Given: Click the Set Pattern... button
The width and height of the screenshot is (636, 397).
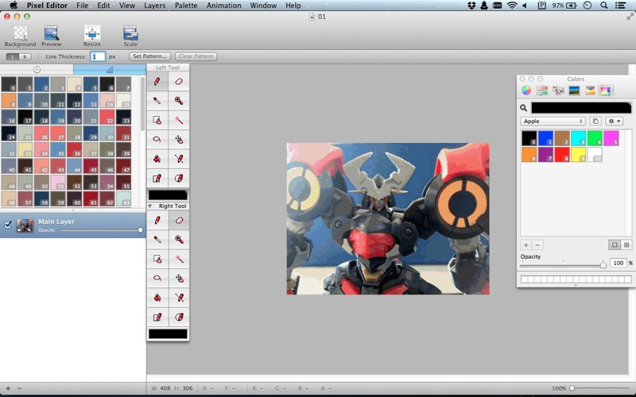Looking at the screenshot, I should click(x=150, y=56).
